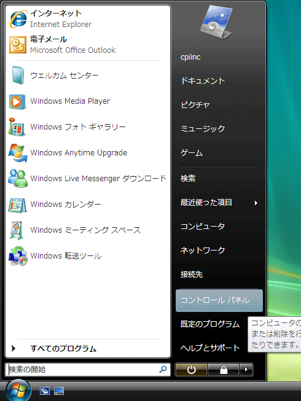
Task: Open Windows 転送ツール icon
Action: 18,256
